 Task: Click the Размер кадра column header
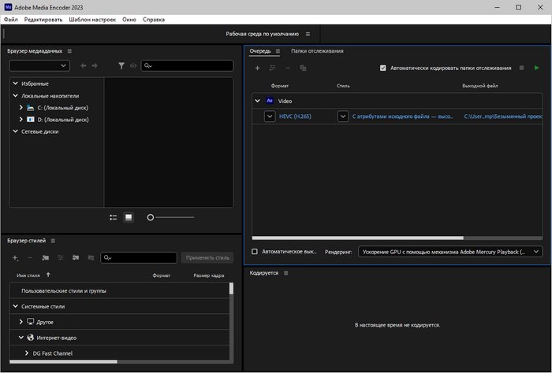click(209, 275)
